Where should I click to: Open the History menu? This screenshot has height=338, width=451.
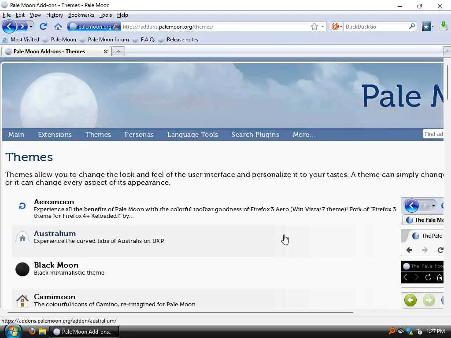click(x=54, y=15)
